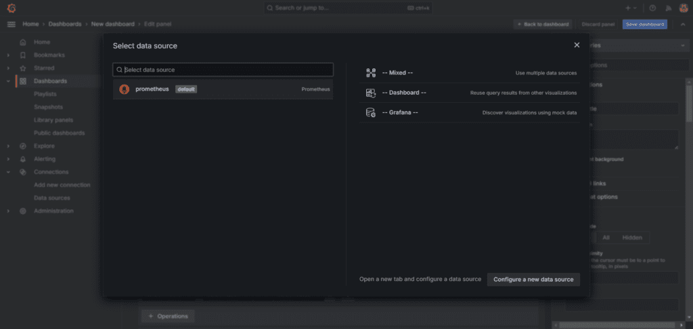
Task: Click Discard panel button
Action: tap(598, 24)
